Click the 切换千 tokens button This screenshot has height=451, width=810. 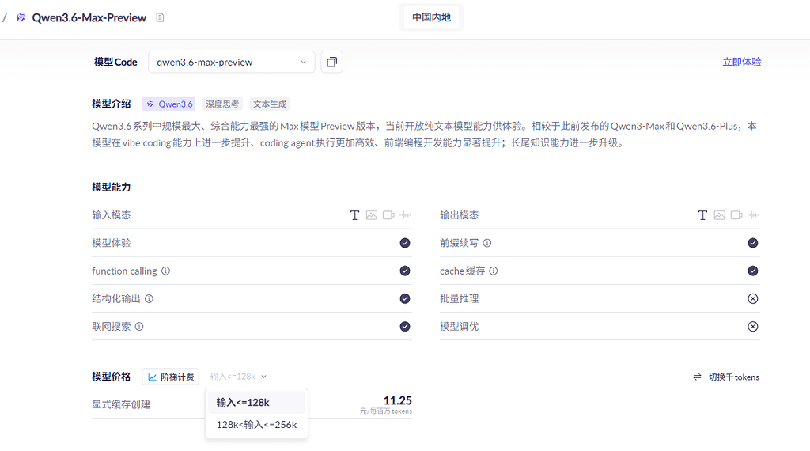coord(726,377)
